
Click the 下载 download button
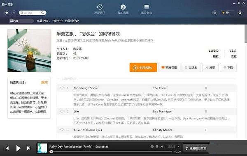(x=228, y=67)
